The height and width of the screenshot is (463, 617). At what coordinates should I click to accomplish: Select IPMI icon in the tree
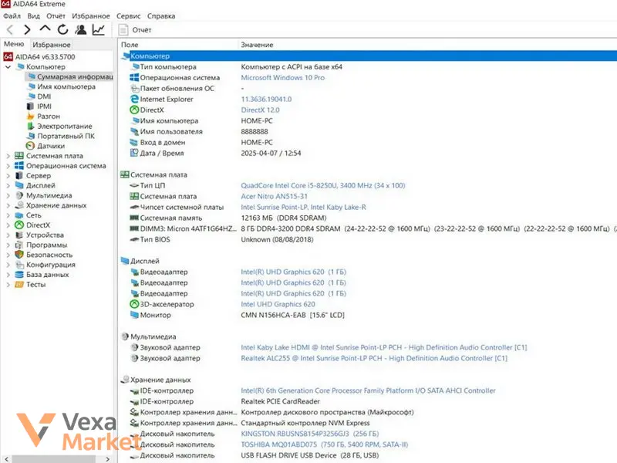tap(31, 106)
